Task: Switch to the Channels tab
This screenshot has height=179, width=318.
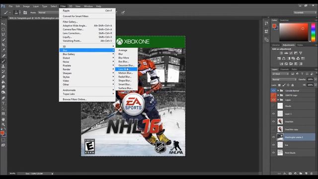Action: pos(284,70)
